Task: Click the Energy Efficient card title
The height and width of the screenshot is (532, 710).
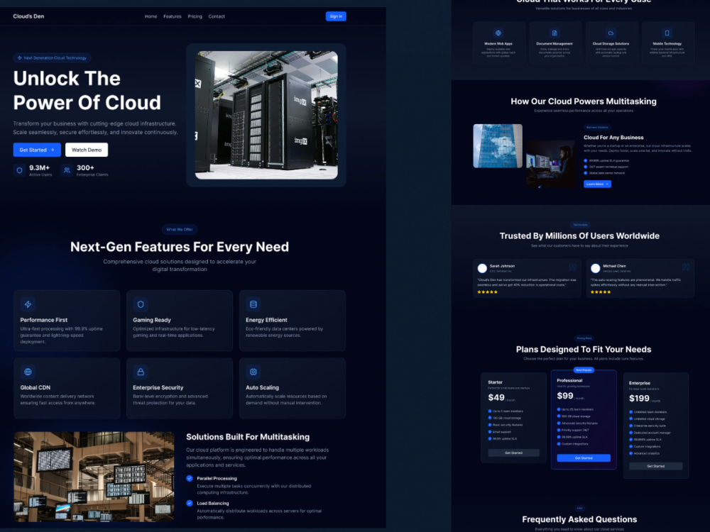Action: 266,320
